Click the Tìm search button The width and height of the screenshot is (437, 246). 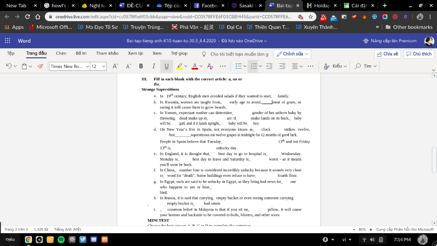point(363,66)
